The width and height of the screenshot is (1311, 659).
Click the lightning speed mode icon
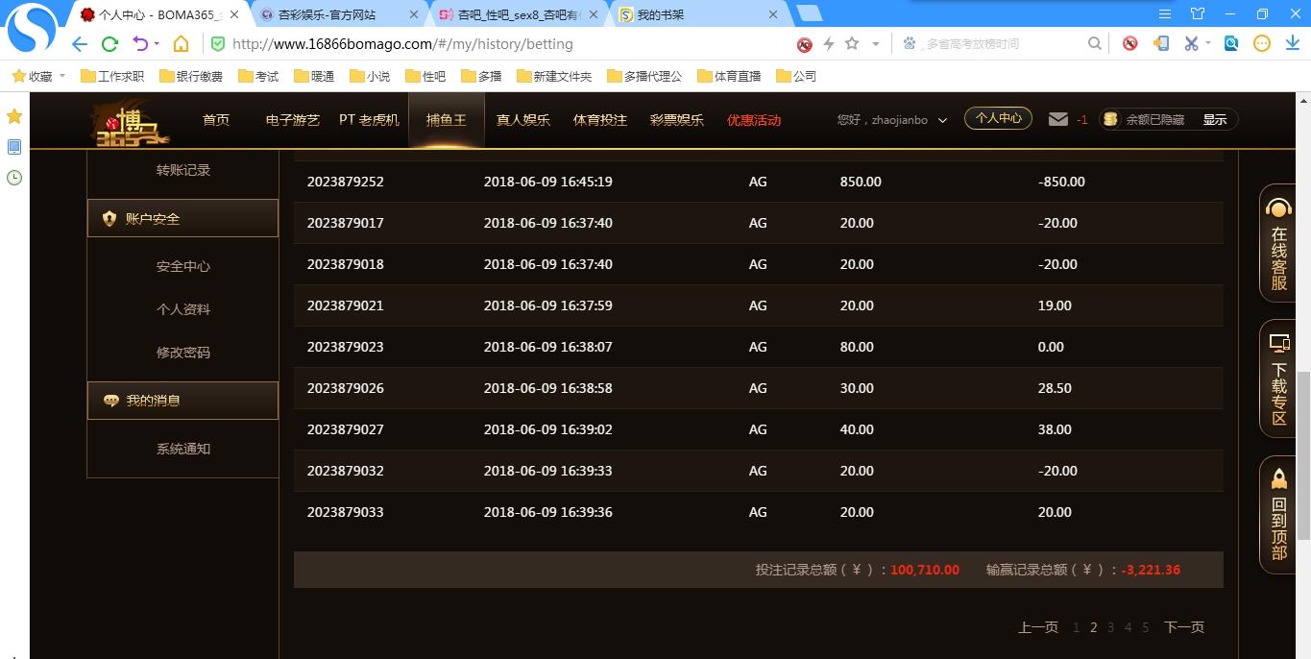click(x=828, y=44)
